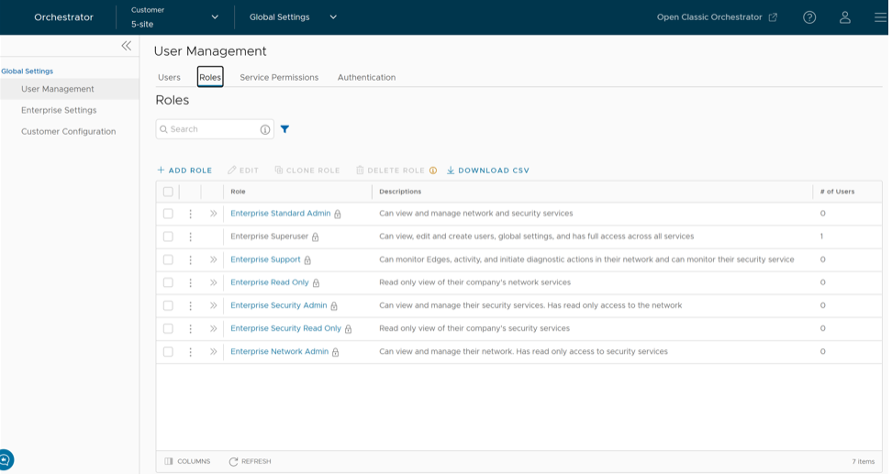
Task: Click the Delete Role warning info icon
Action: (433, 171)
